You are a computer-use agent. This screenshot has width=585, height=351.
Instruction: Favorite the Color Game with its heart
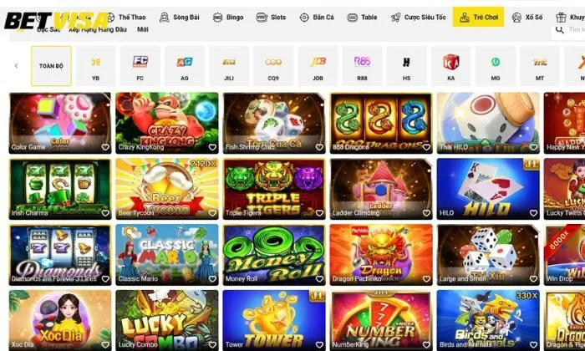[105, 147]
